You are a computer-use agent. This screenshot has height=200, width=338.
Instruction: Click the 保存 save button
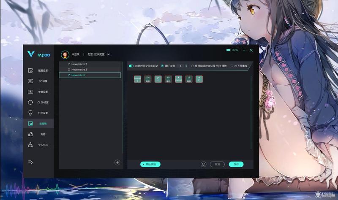tap(236, 164)
